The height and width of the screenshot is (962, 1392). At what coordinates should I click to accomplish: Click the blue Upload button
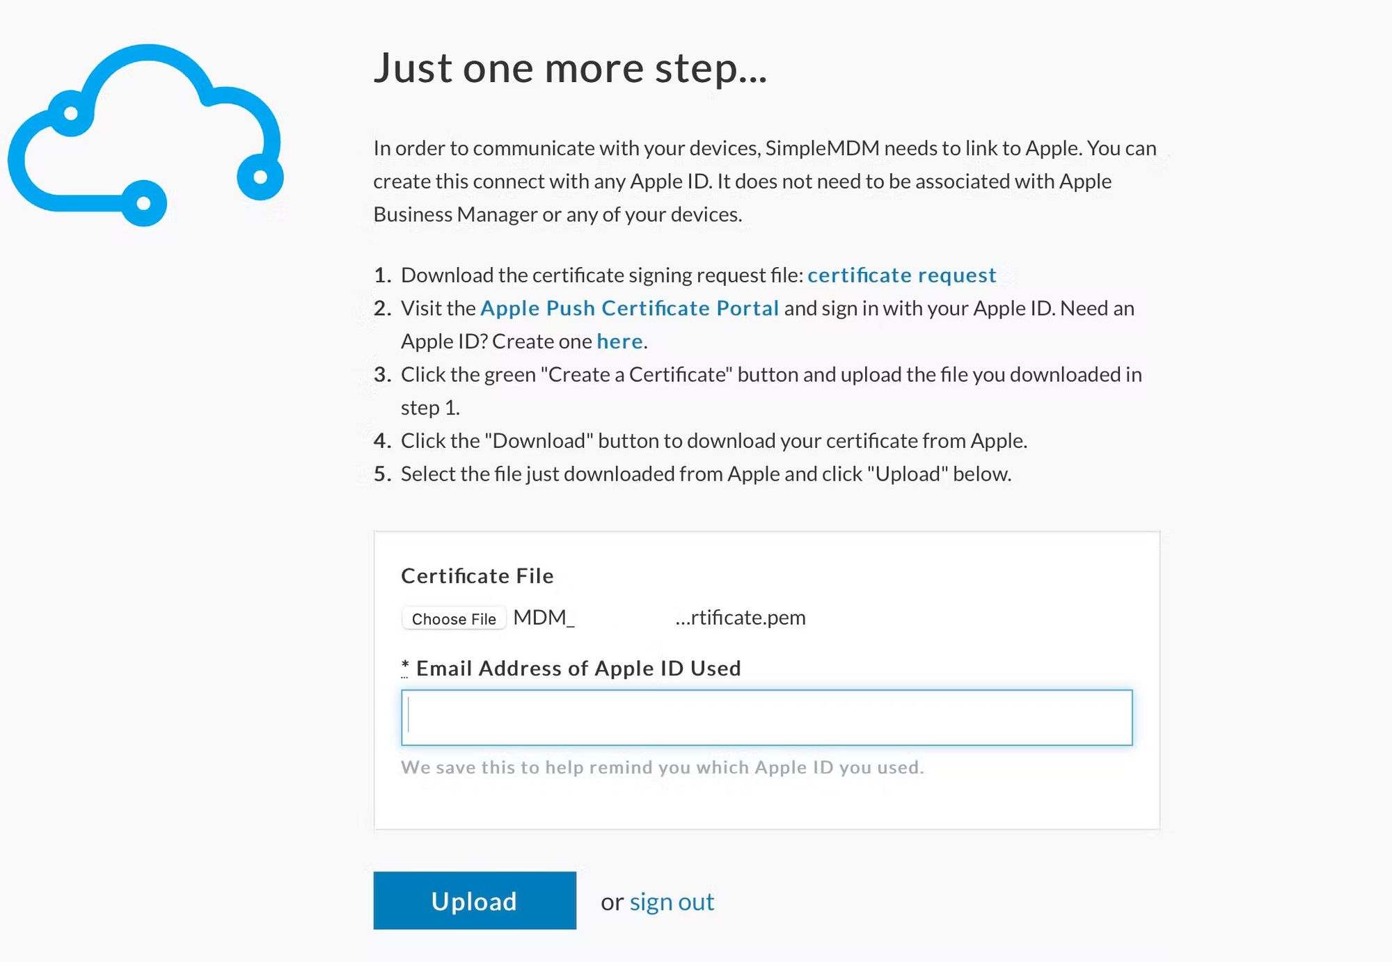[475, 900]
